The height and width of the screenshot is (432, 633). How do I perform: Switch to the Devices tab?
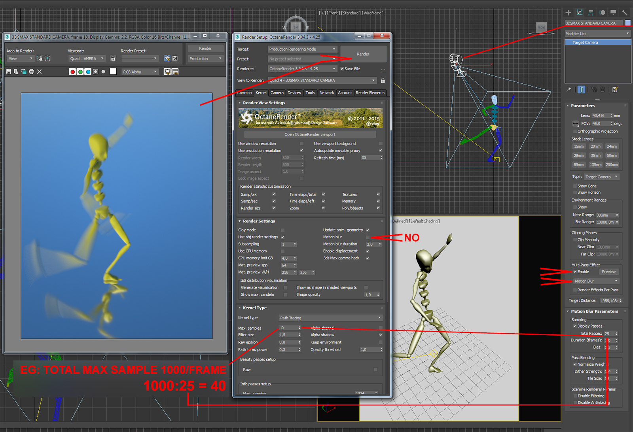294,93
